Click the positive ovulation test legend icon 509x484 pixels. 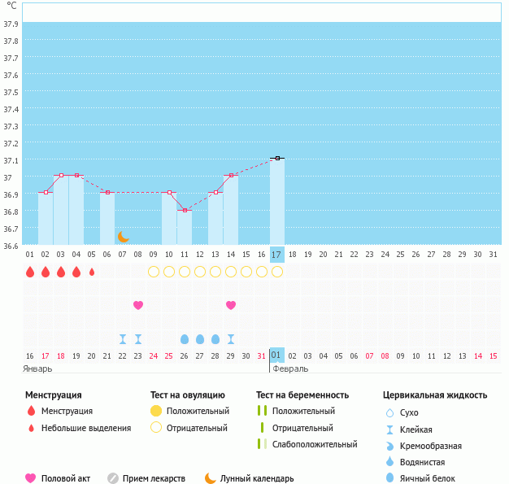(156, 411)
